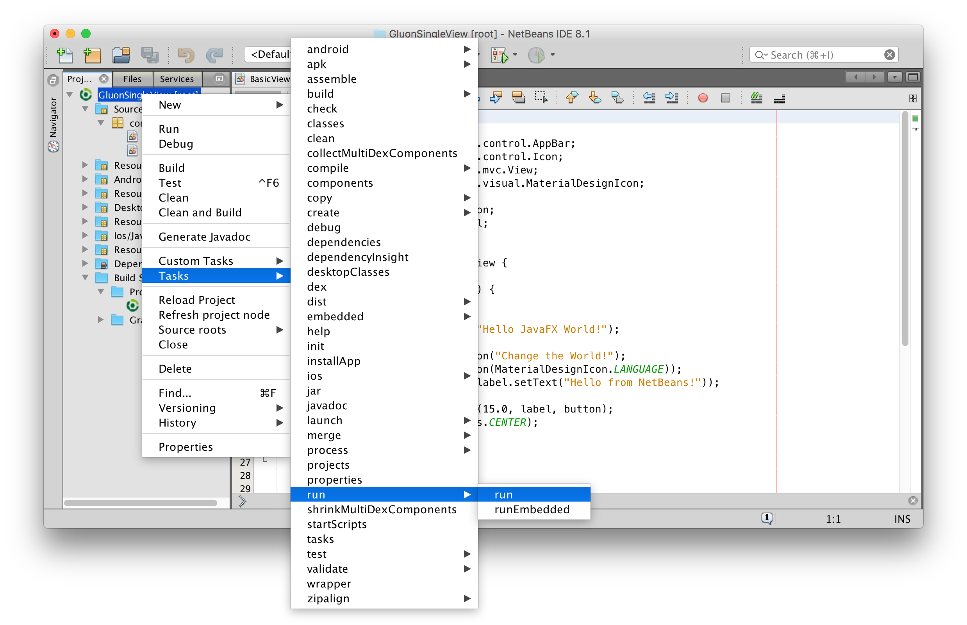967x625 pixels.
Task: Click the Save All toolbar icon
Action: click(149, 55)
